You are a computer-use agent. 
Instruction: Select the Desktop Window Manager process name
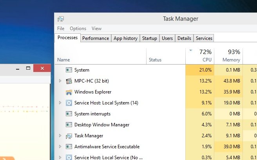click(102, 125)
